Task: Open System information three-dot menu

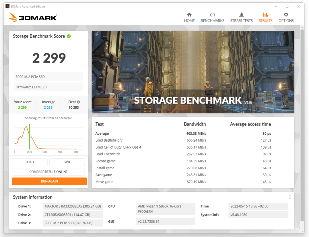Action: [x=290, y=197]
